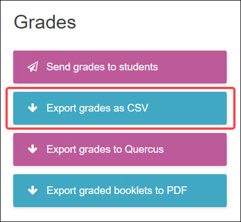Click the word PDF in the booklets button
This screenshot has width=241, height=222.
point(177,190)
